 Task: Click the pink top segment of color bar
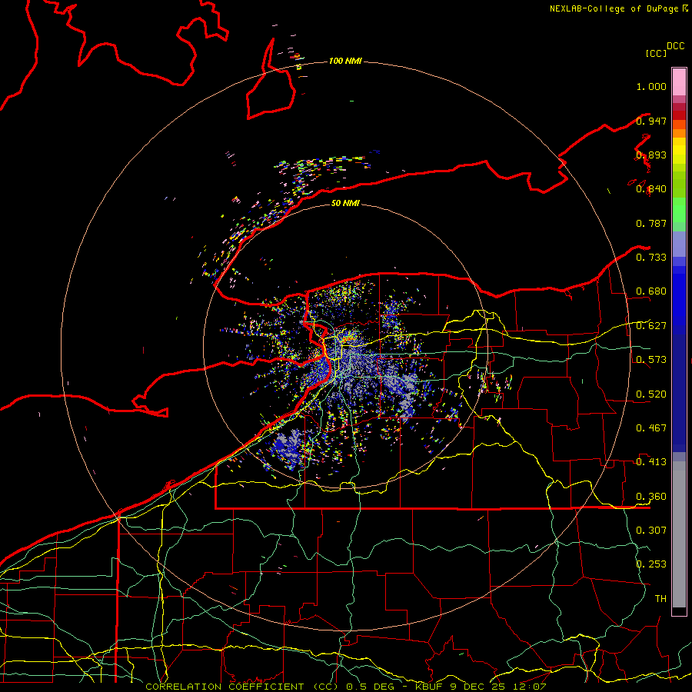click(679, 82)
